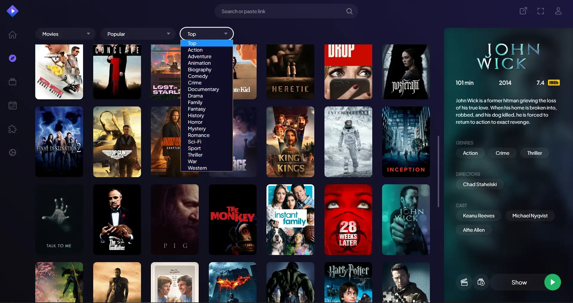573x303 pixels.
Task: Enter fullscreen mode using the top-right icon
Action: tap(540, 11)
